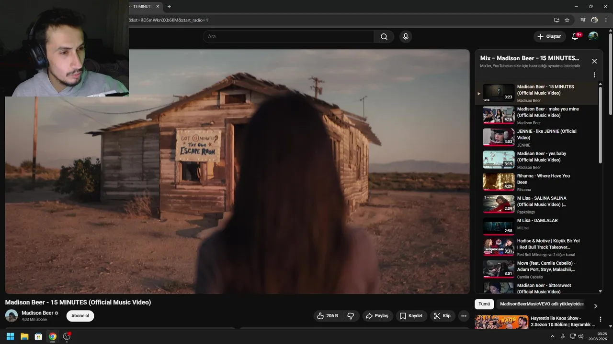613x344 pixels.
Task: Open the Windows Start menu
Action: tap(10, 336)
